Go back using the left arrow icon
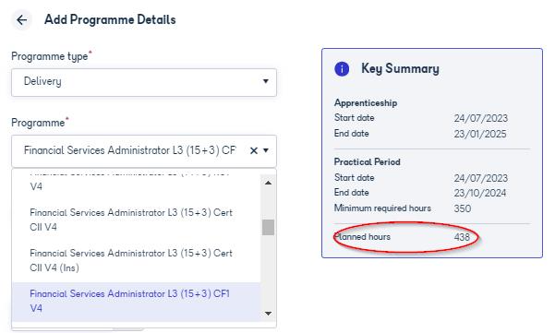The width and height of the screenshot is (555, 333). pos(22,20)
